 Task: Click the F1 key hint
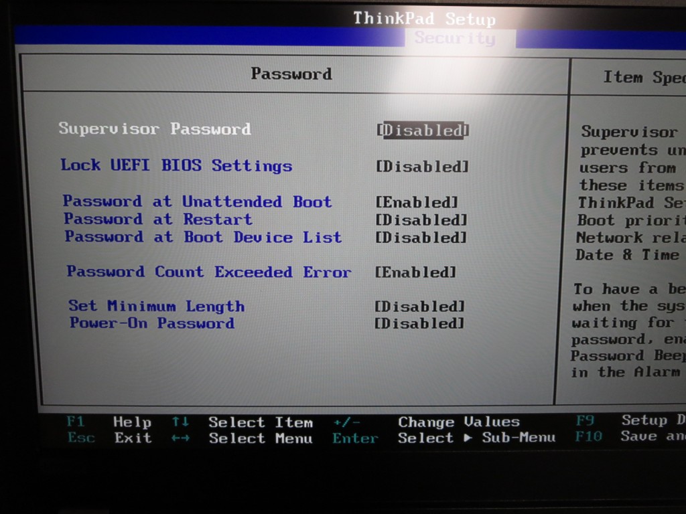75,422
